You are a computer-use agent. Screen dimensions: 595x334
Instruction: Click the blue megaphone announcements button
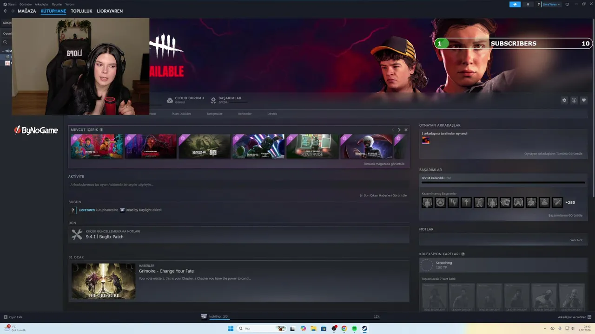[515, 4]
